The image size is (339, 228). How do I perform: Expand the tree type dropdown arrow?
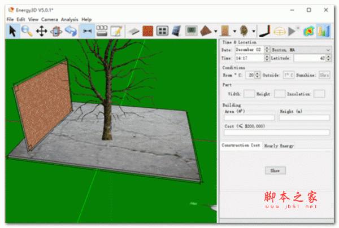(254, 31)
